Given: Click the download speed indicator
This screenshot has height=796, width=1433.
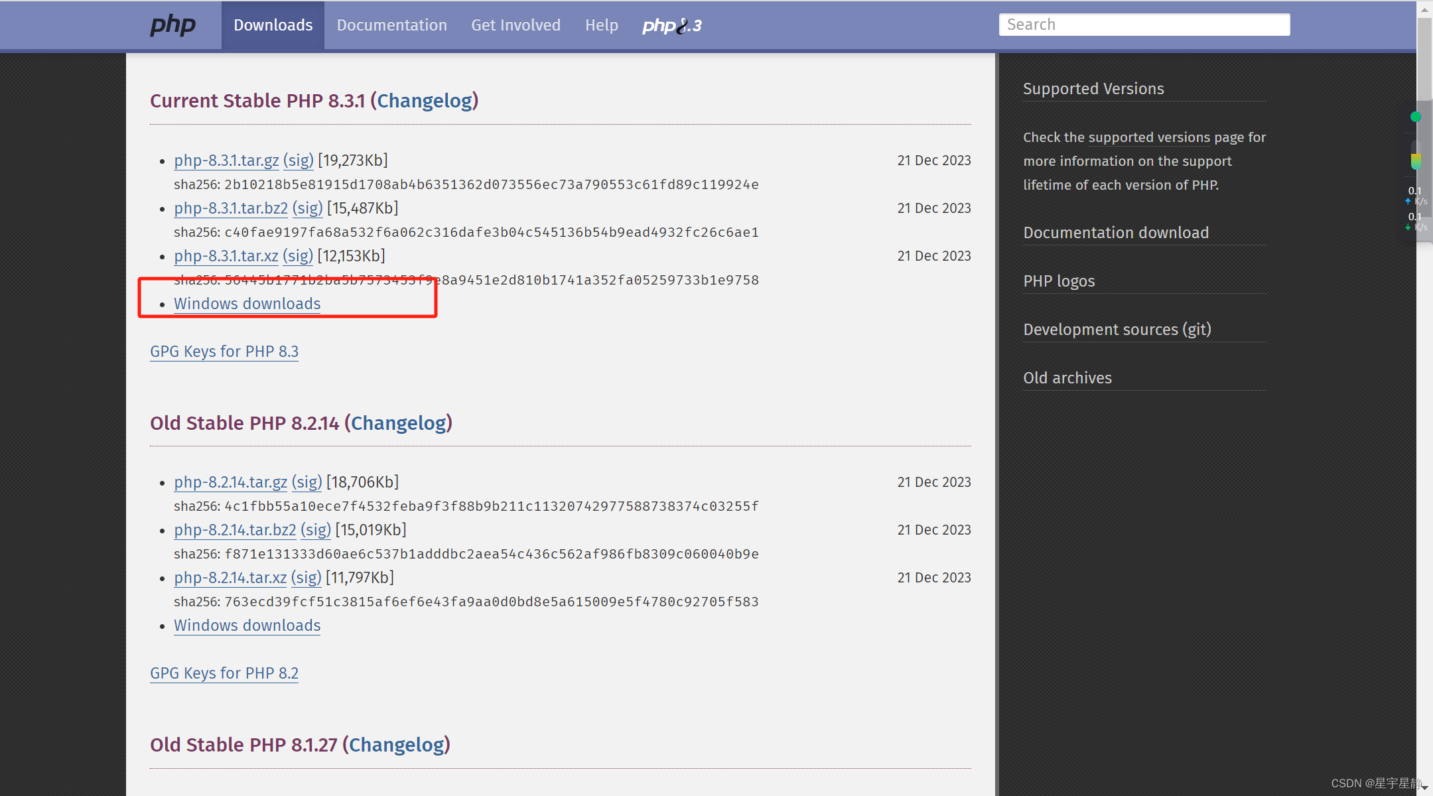Looking at the screenshot, I should 1417,222.
